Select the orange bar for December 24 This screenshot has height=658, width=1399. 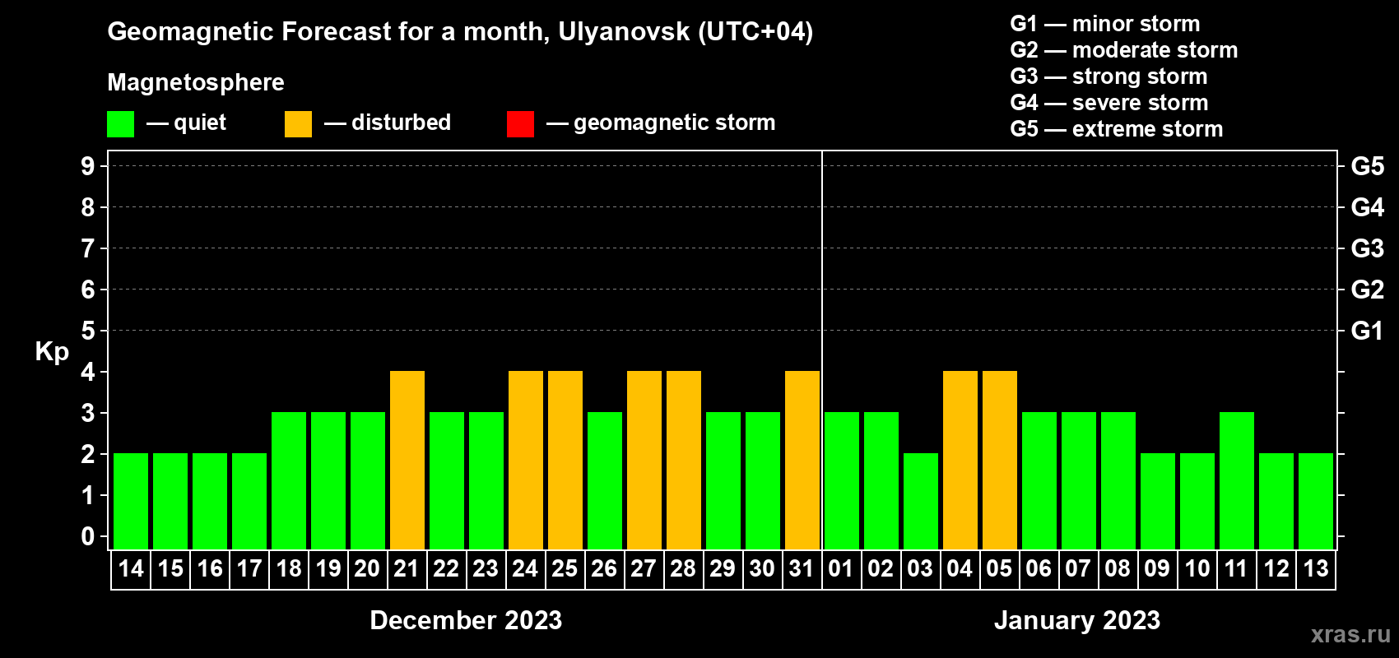pos(526,460)
